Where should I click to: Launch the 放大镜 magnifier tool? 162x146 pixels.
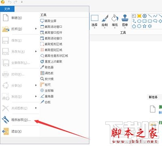coord(47,79)
